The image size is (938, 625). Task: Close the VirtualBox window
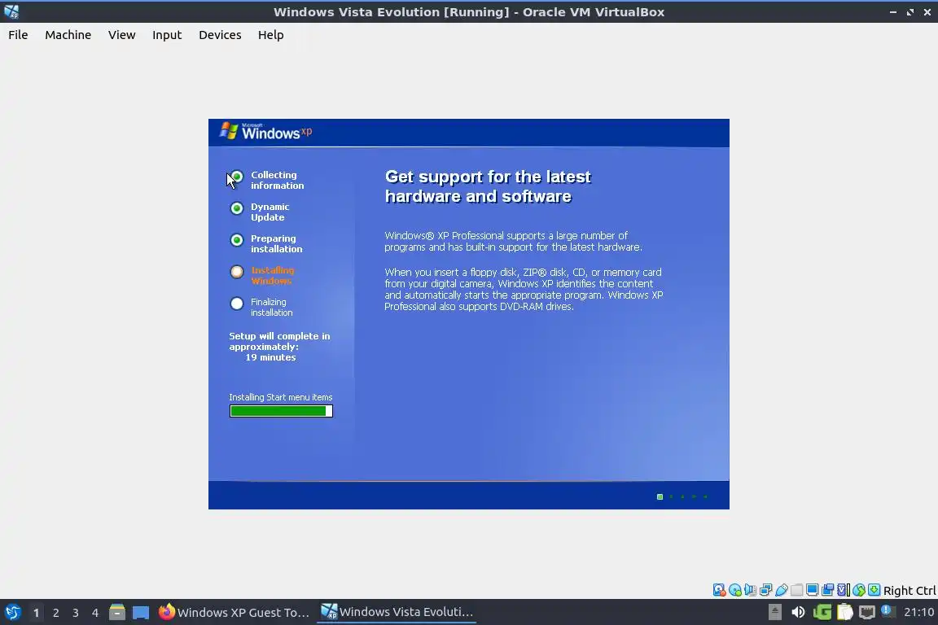pyautogui.click(x=927, y=12)
